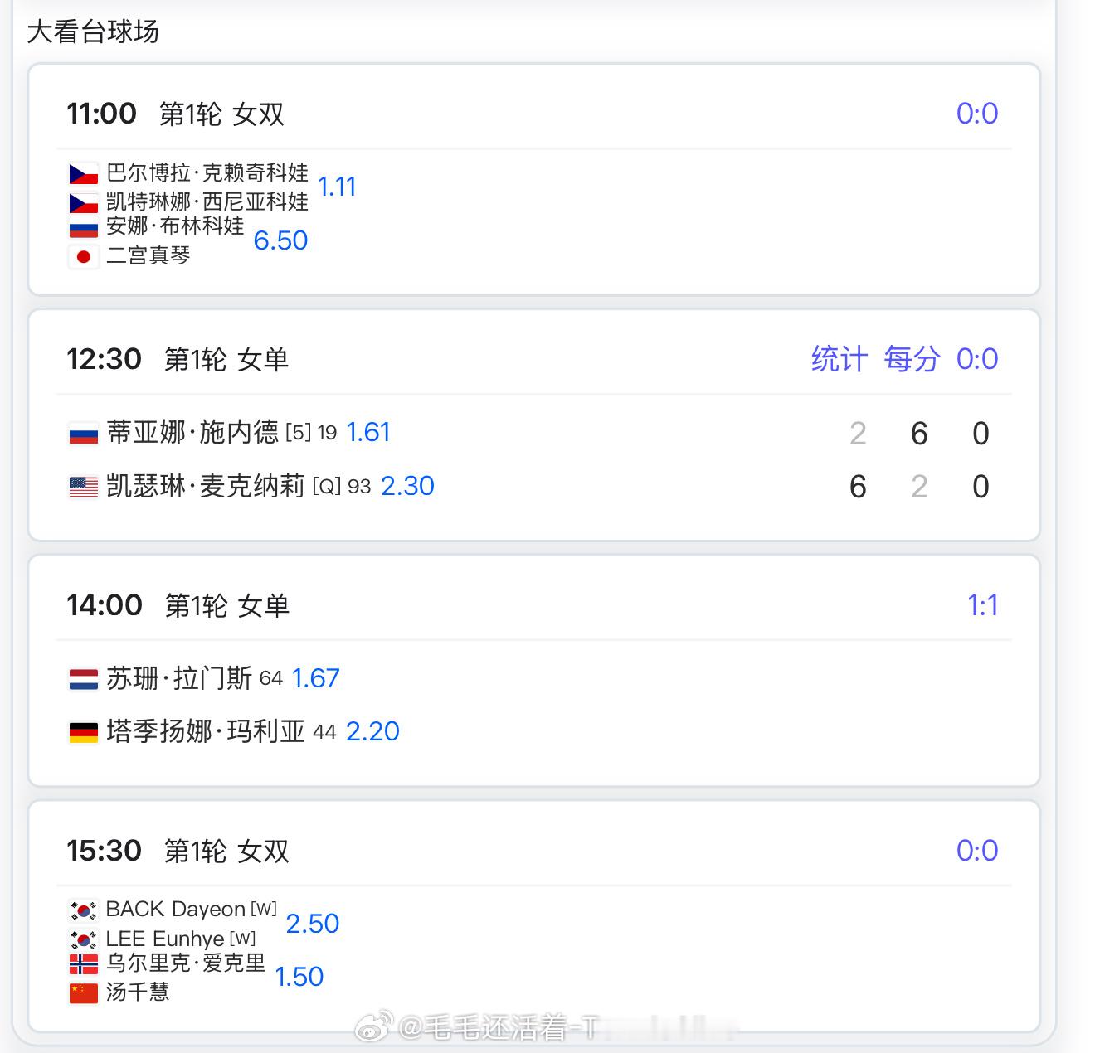This screenshot has height=1053, width=1095.
Task: Click the US flag beside 凯瑟琳·麦克纳莉
Action: (83, 487)
